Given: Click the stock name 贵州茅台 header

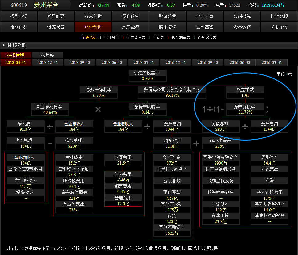Looking at the screenshot, I should point(46,5).
